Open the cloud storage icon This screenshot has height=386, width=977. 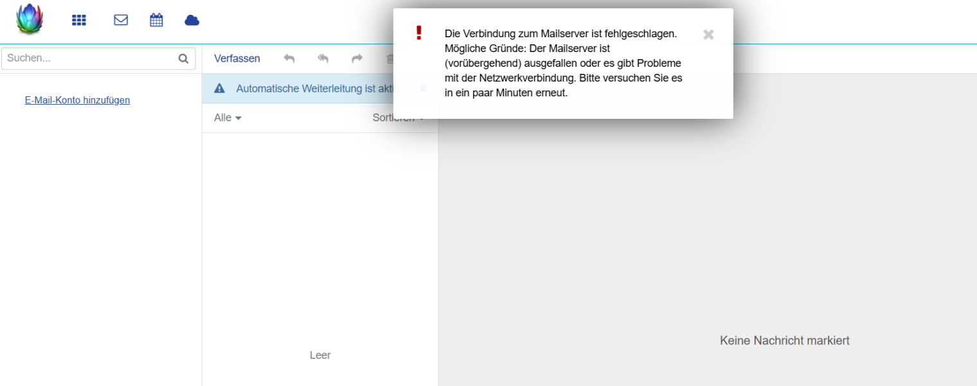pyautogui.click(x=192, y=20)
